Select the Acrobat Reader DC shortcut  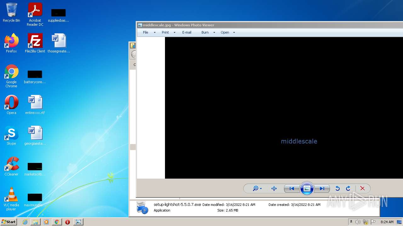click(x=35, y=14)
